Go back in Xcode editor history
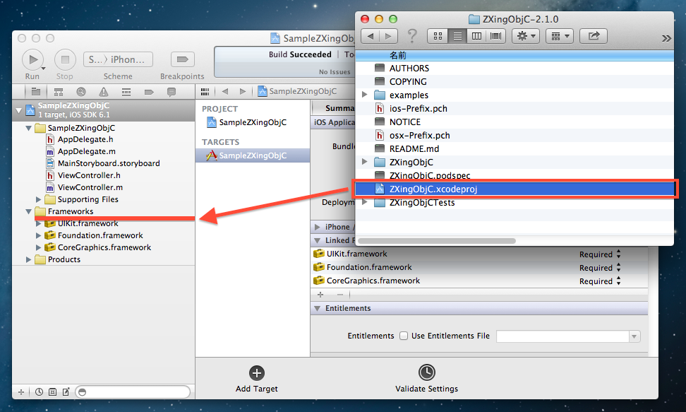Viewport: 686px width, 412px height. (x=225, y=91)
